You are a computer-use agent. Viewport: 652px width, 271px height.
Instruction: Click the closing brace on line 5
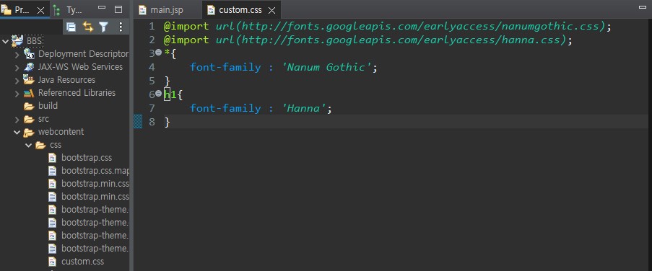[x=168, y=81]
